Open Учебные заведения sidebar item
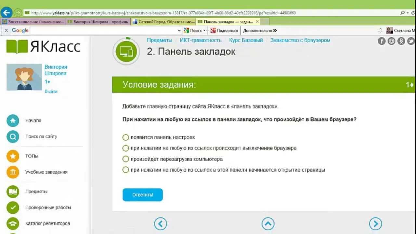 pos(46,172)
